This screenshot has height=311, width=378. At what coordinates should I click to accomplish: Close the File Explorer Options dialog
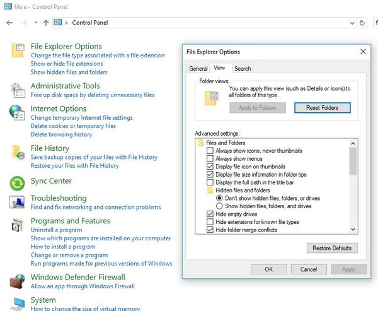click(x=363, y=52)
